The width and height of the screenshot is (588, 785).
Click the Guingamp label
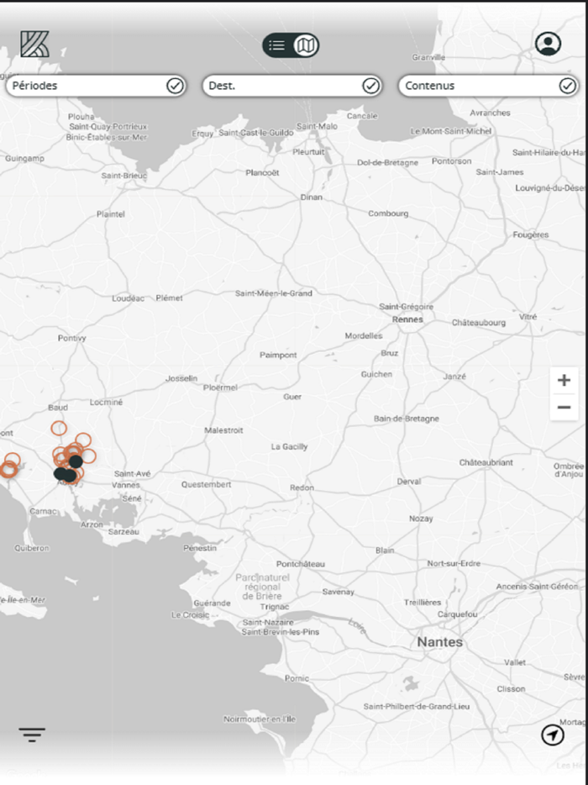pyautogui.click(x=24, y=159)
